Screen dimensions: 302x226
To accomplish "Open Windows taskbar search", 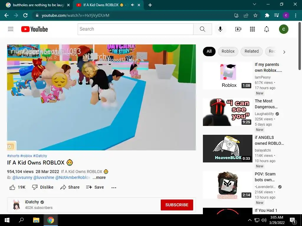I will pos(21,220).
